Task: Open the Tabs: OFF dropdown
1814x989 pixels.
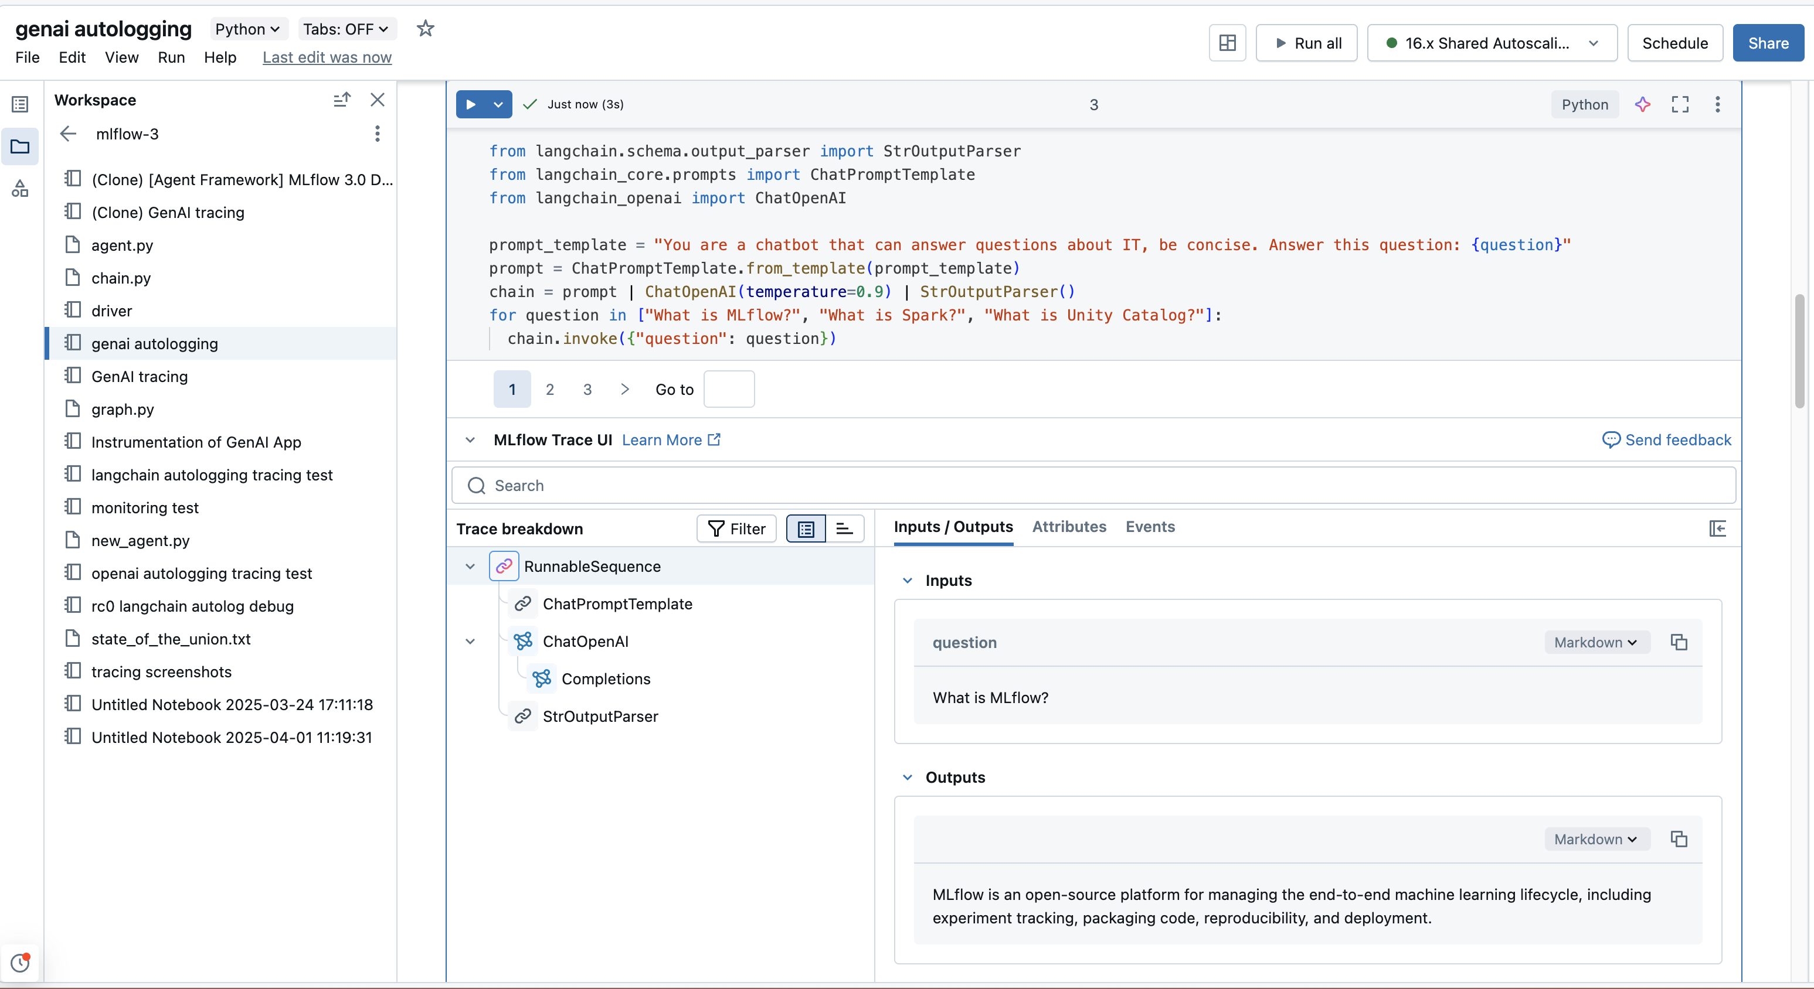Action: point(347,29)
